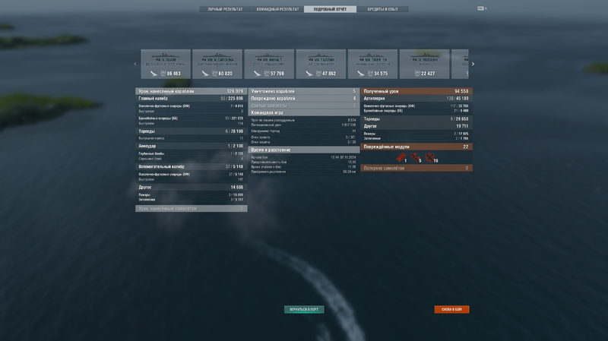Click the damage icon beside 60 820
The image size is (608, 341).
coord(215,73)
